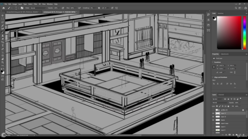Enable airbrush-style build-up icon

(79, 8)
